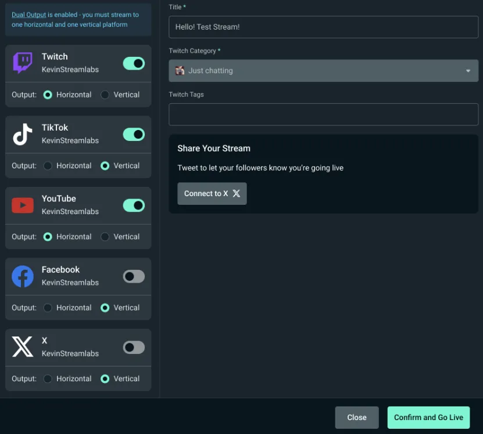Click the Facebook logo icon
This screenshot has width=483, height=434.
point(23,277)
